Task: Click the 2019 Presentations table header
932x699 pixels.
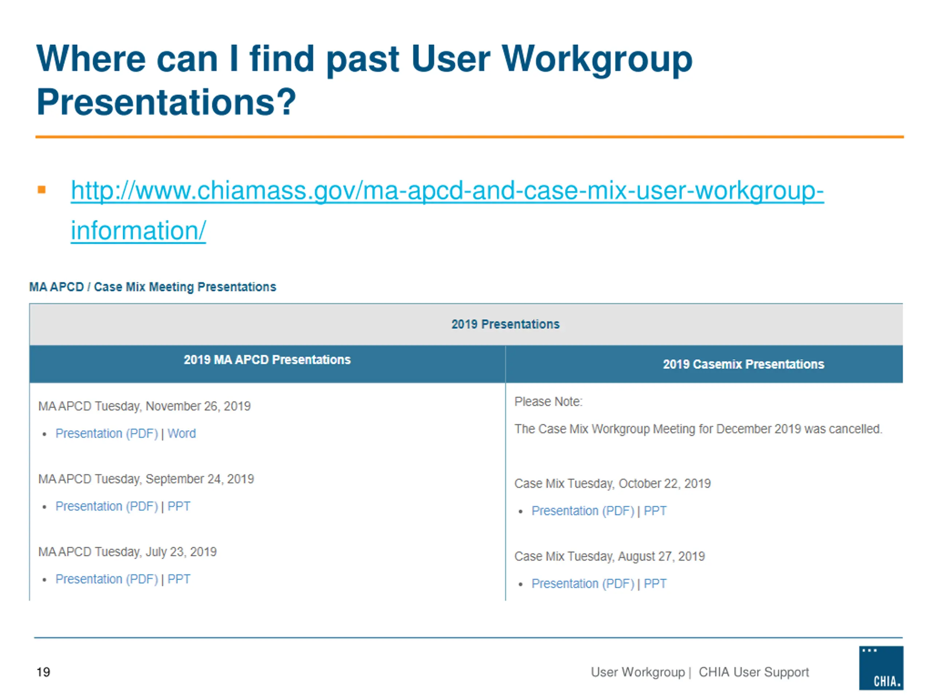Action: pos(505,324)
